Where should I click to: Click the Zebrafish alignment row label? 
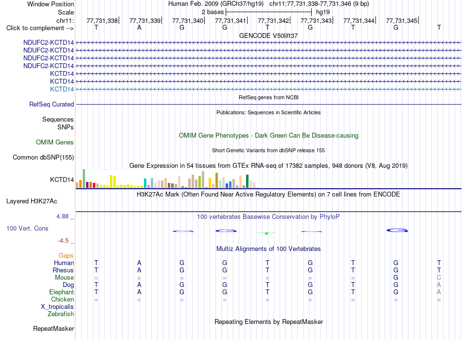pyautogui.click(x=61, y=314)
